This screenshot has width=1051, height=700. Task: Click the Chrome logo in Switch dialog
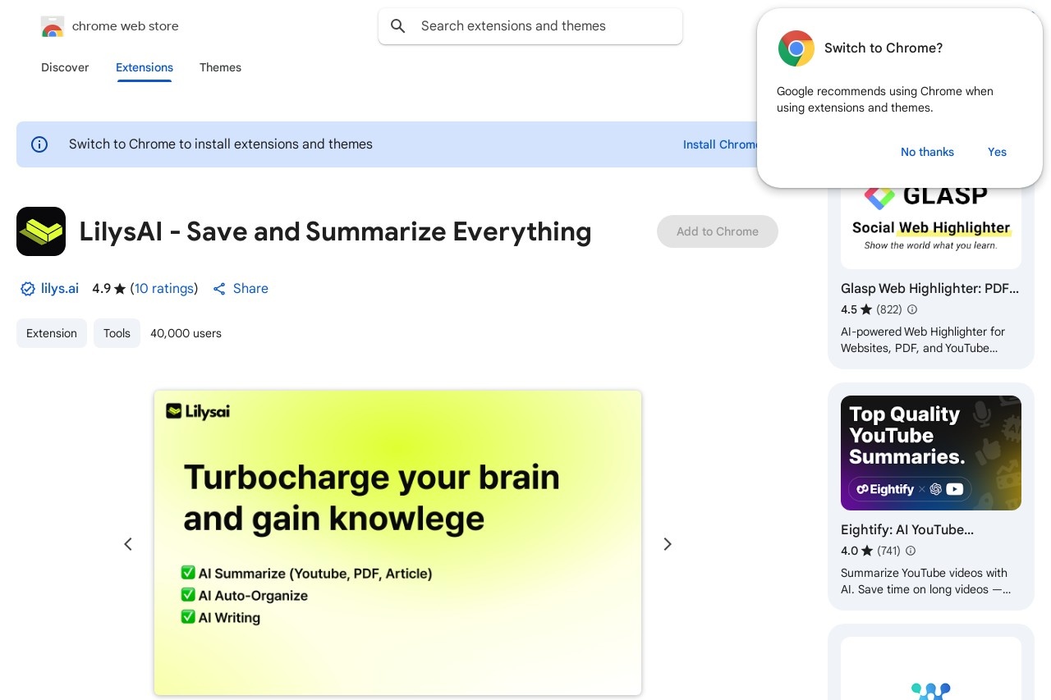click(796, 48)
